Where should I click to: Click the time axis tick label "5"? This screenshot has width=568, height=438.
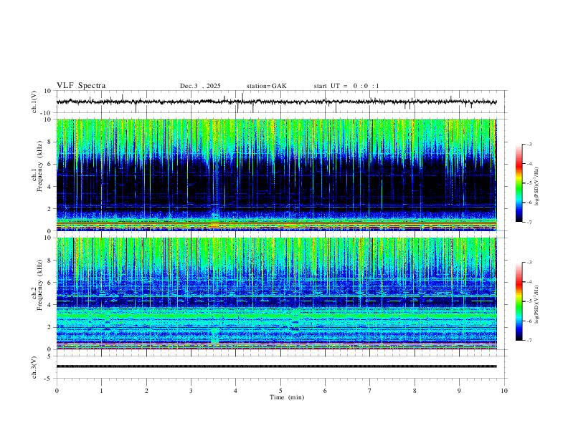[280, 391]
